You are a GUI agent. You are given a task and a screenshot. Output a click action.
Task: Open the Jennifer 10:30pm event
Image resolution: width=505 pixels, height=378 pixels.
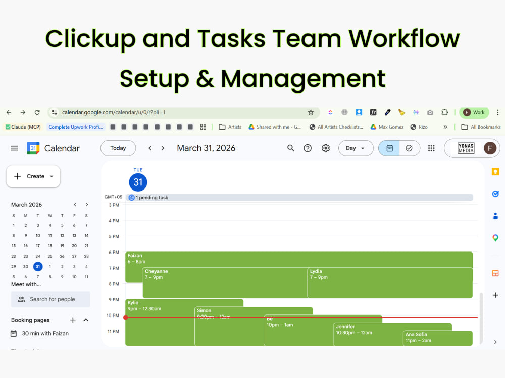tap(368, 334)
